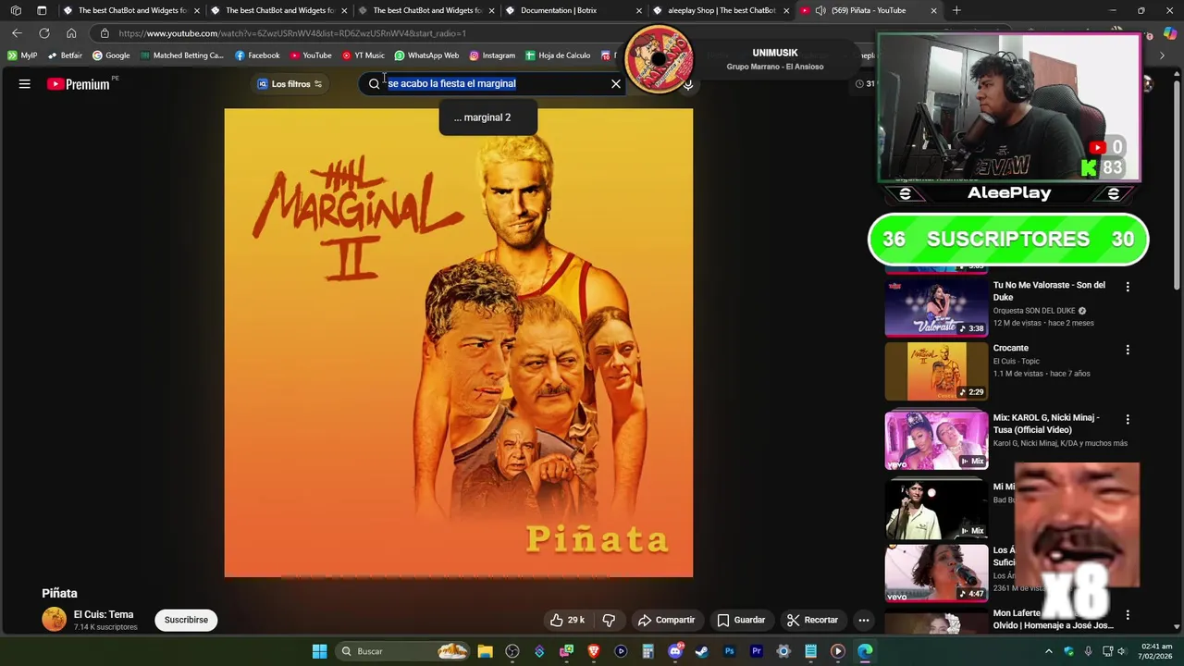1184x666 pixels.
Task: Open 'Mix: KAROL G, Nicki Minaj' thumbnail
Action: click(x=936, y=440)
